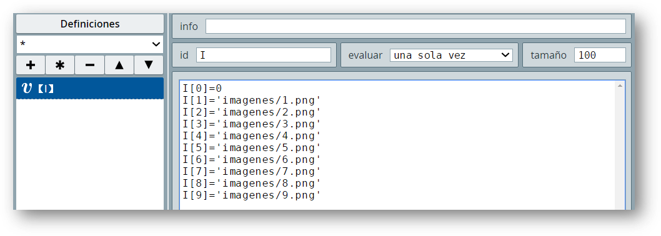Click the vector v icon in definitions list

tap(27, 89)
